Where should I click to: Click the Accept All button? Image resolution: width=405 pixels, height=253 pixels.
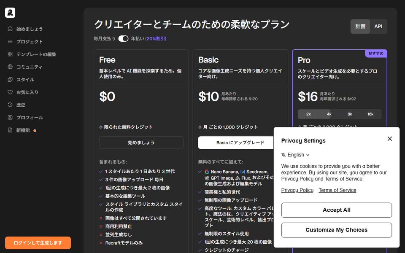click(337, 210)
